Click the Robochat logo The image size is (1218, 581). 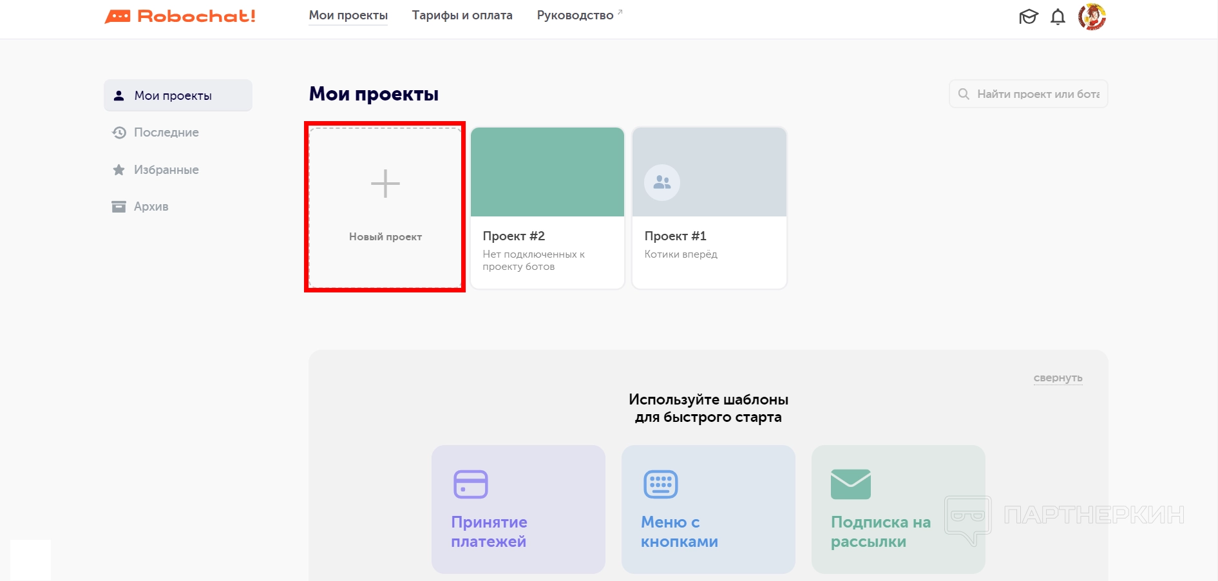coord(180,16)
